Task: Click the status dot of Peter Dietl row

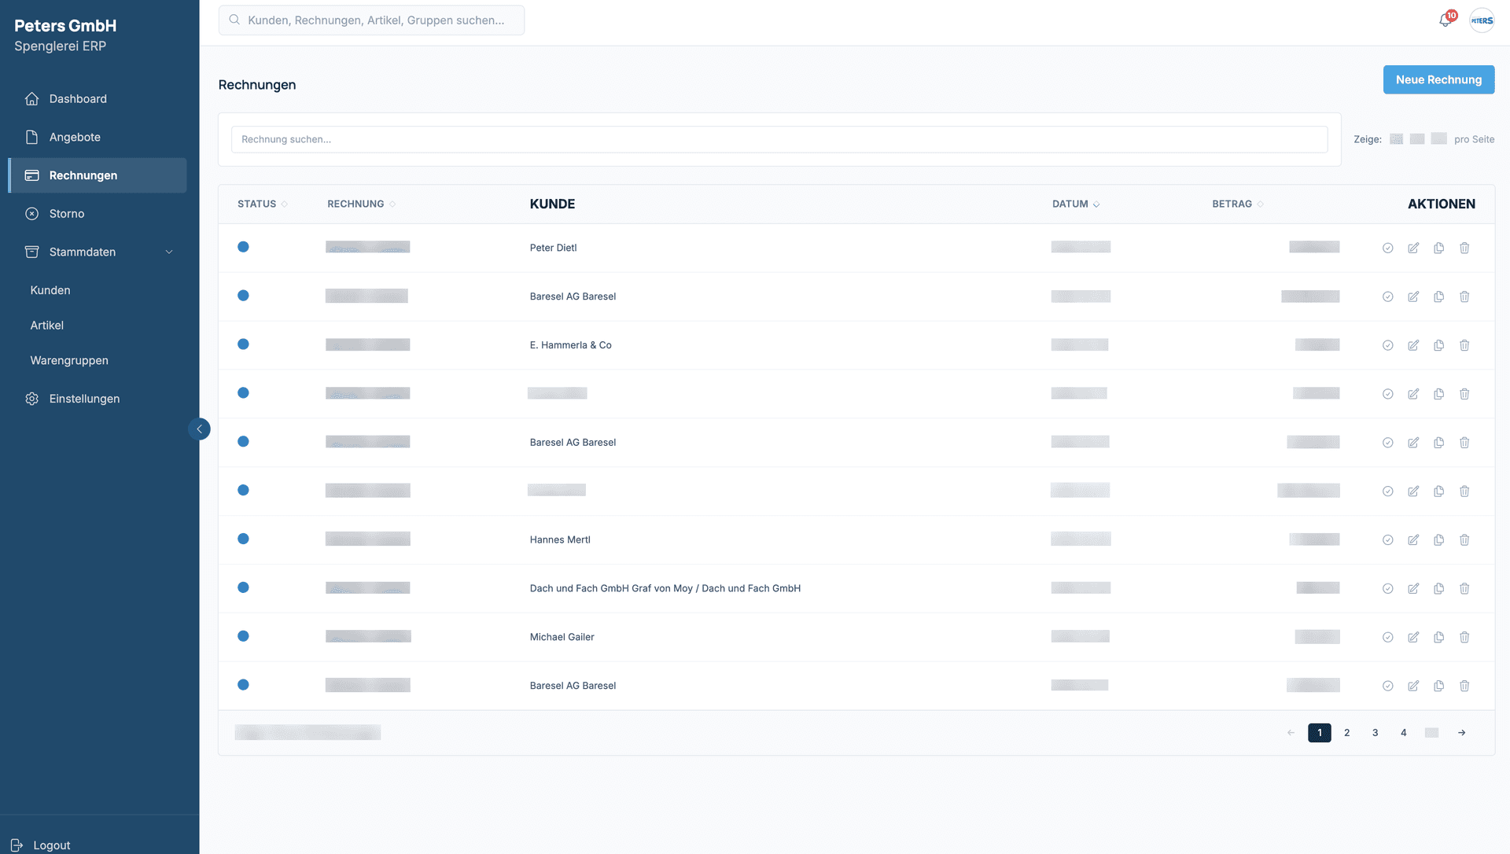Action: tap(243, 247)
